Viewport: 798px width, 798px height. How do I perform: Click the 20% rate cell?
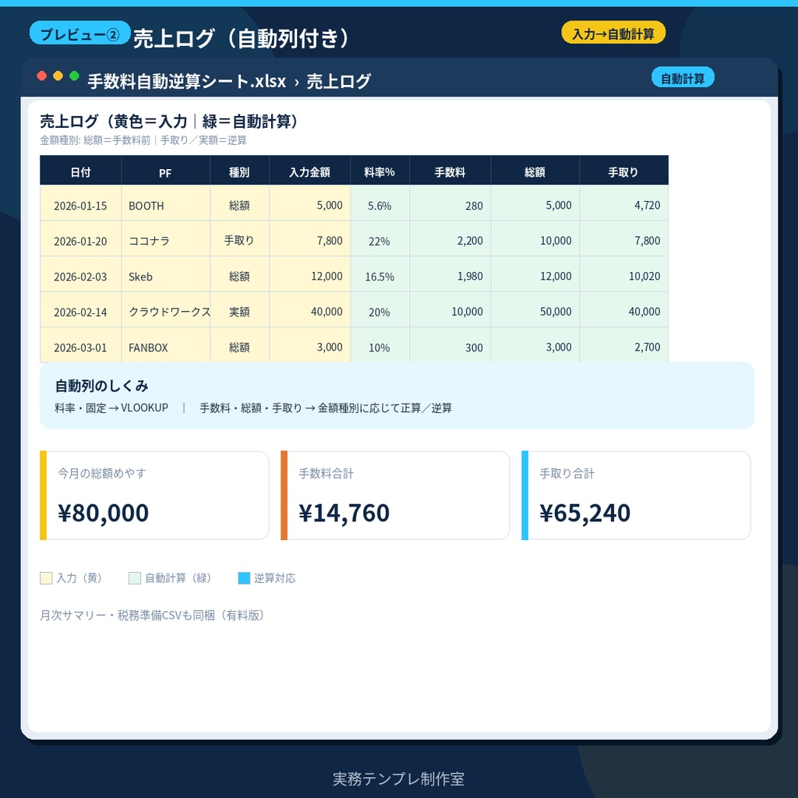(380, 310)
